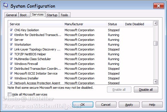Confirm changes with the OK button
The height and width of the screenshot is (112, 167).
click(83, 105)
